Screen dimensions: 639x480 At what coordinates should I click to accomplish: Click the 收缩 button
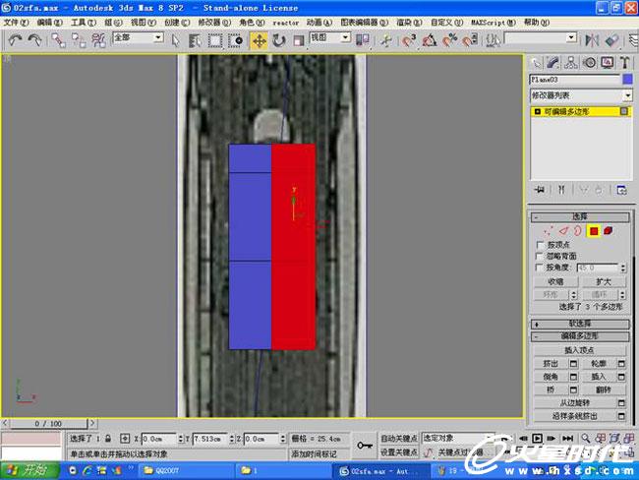coord(555,281)
